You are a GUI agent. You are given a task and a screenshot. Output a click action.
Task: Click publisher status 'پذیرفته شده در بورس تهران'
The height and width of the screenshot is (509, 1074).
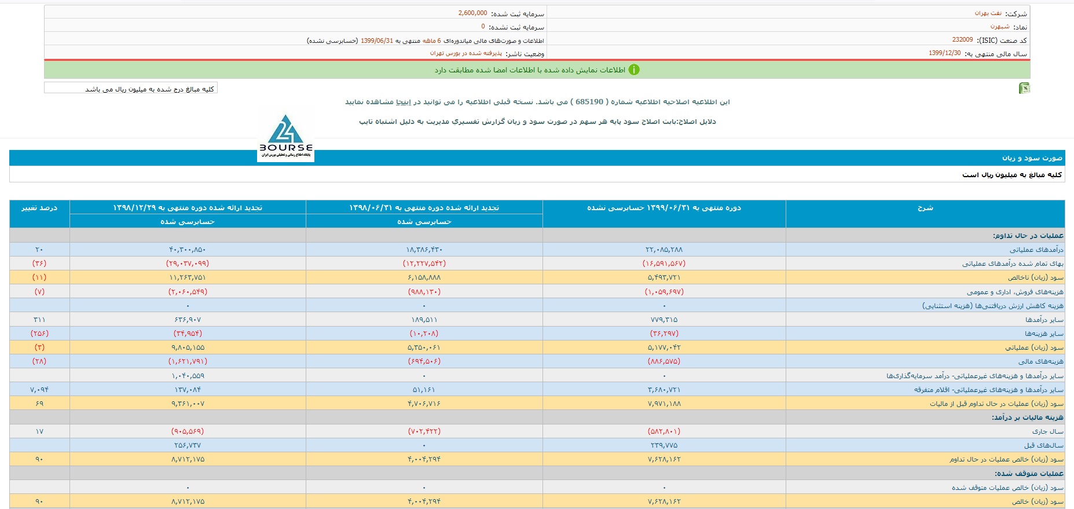point(466,53)
